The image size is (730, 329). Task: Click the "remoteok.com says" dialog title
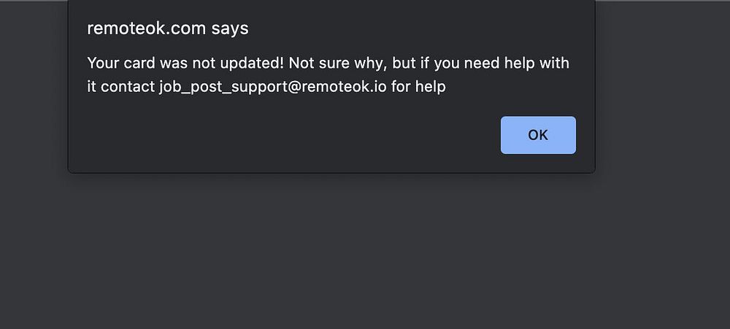167,28
